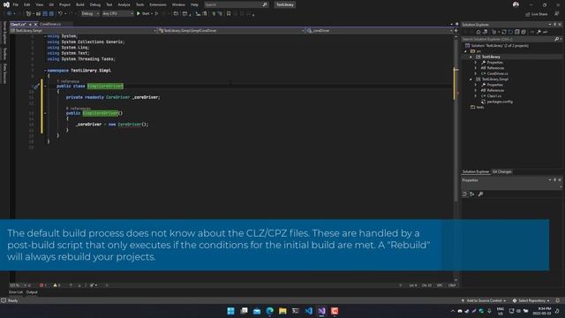
Task: Click the yellow warning count indicator
Action: coord(56,285)
